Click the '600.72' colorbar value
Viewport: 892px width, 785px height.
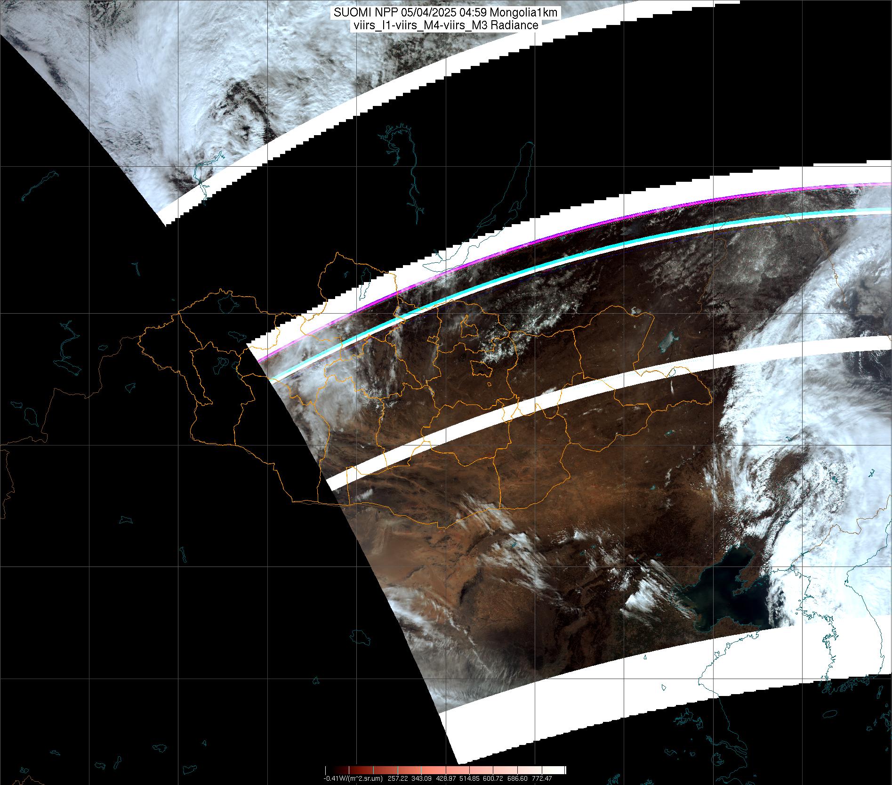[x=493, y=778]
